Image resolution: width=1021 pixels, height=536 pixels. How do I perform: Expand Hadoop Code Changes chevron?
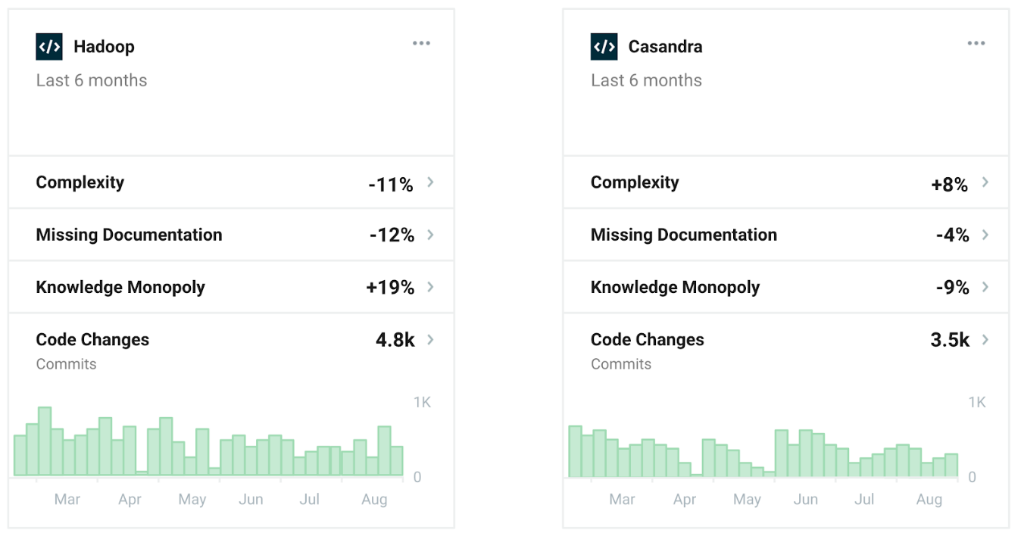click(430, 340)
